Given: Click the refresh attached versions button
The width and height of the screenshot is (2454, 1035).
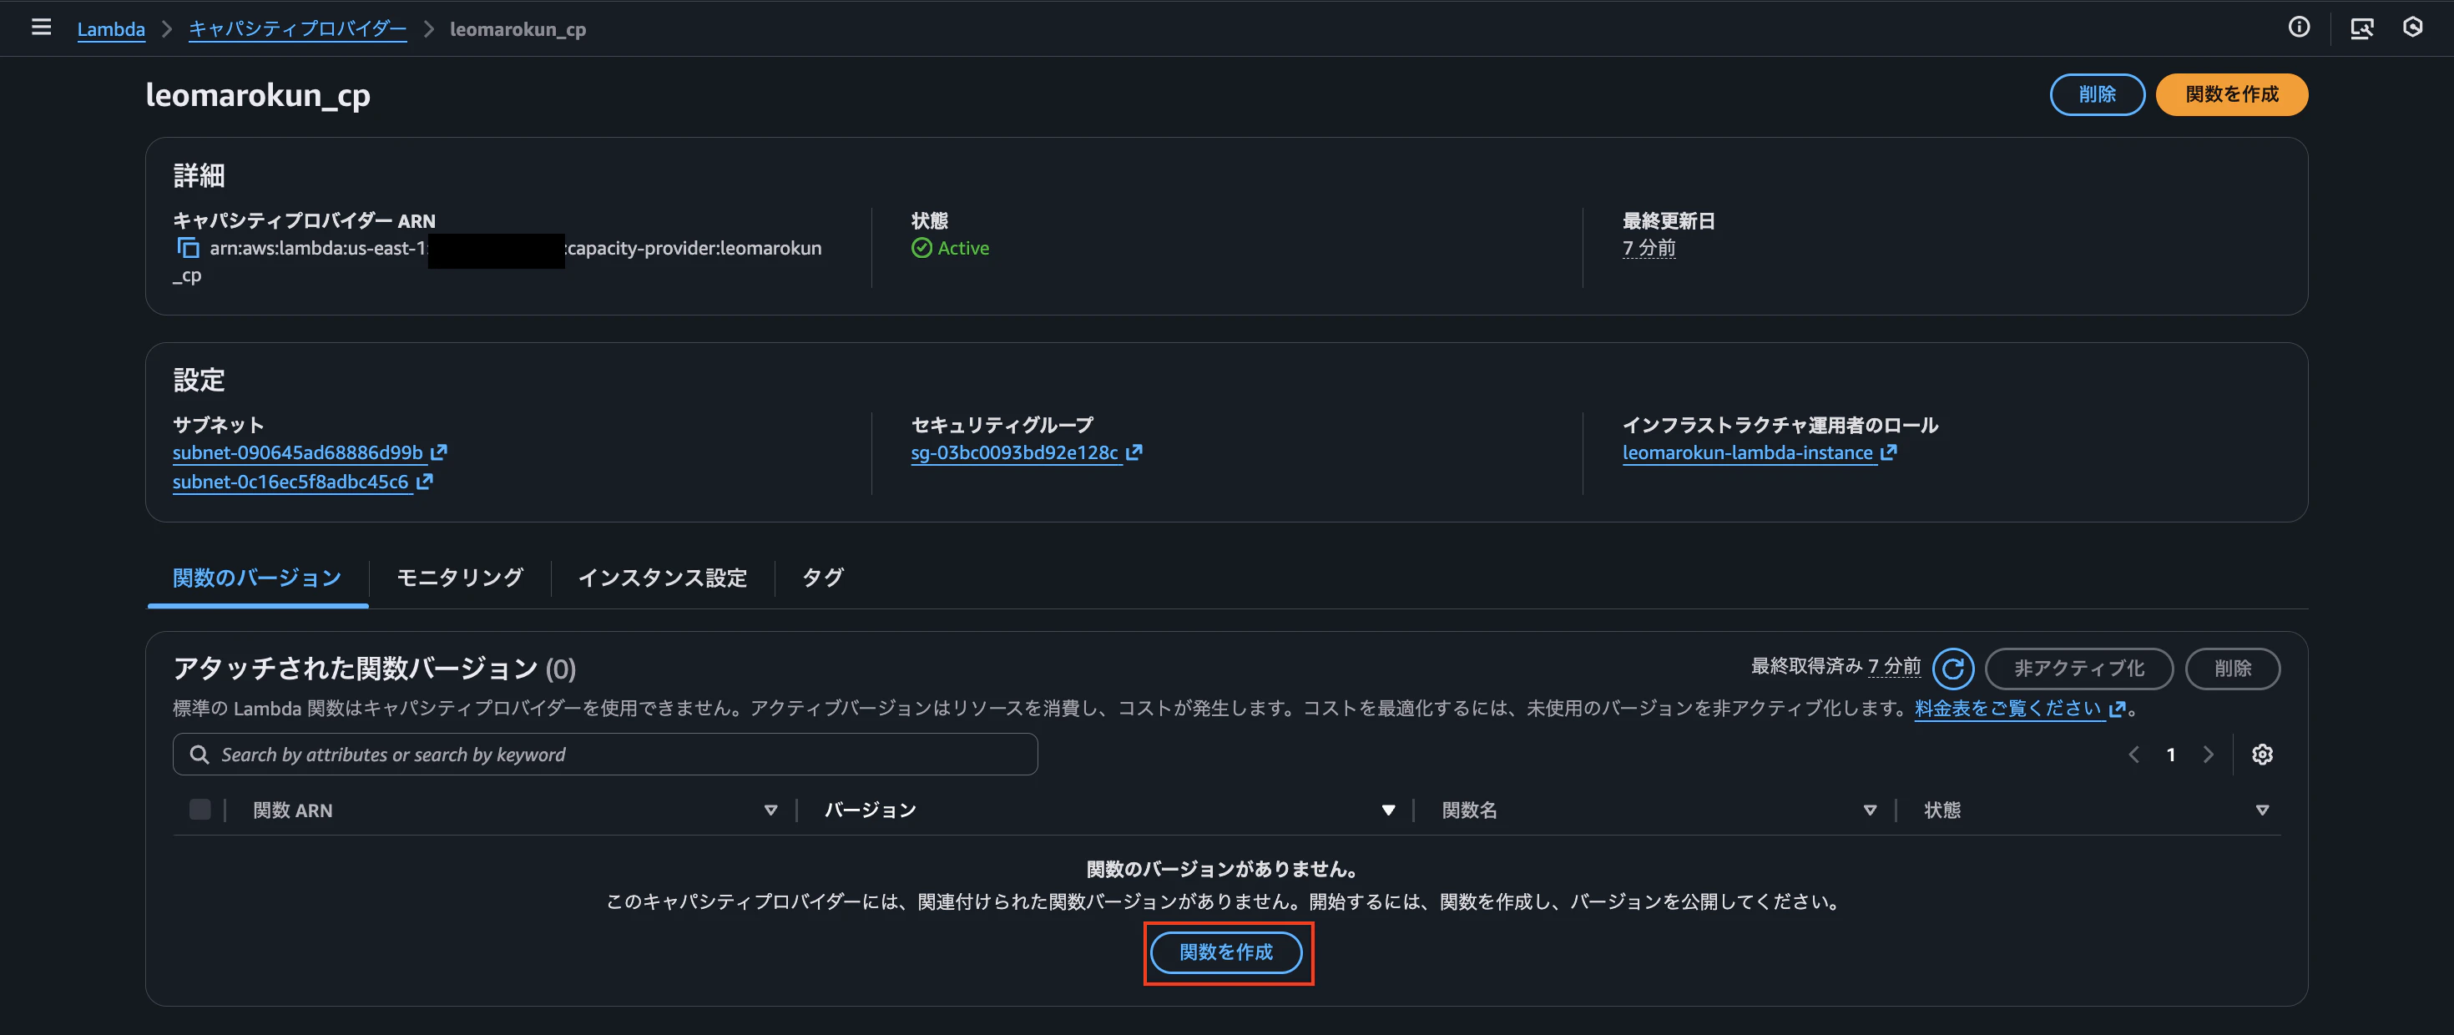Looking at the screenshot, I should [1952, 668].
